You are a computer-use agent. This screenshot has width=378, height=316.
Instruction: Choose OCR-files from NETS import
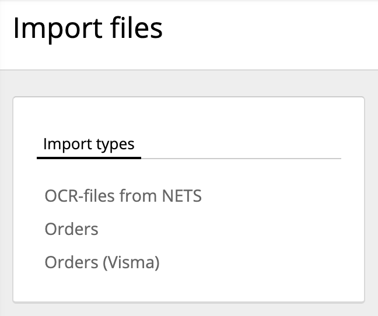point(123,196)
